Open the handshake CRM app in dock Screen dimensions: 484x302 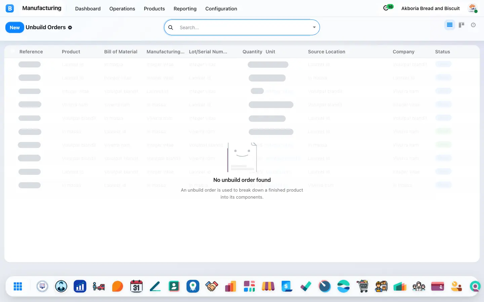click(x=212, y=286)
